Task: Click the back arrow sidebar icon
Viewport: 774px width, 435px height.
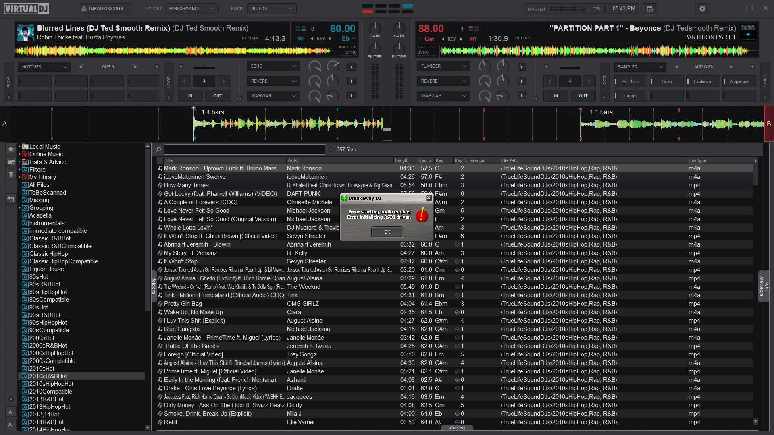Action: point(11,199)
